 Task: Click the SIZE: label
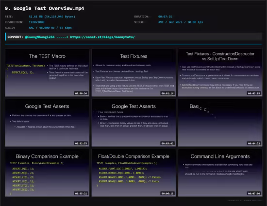pyautogui.click(x=9, y=17)
